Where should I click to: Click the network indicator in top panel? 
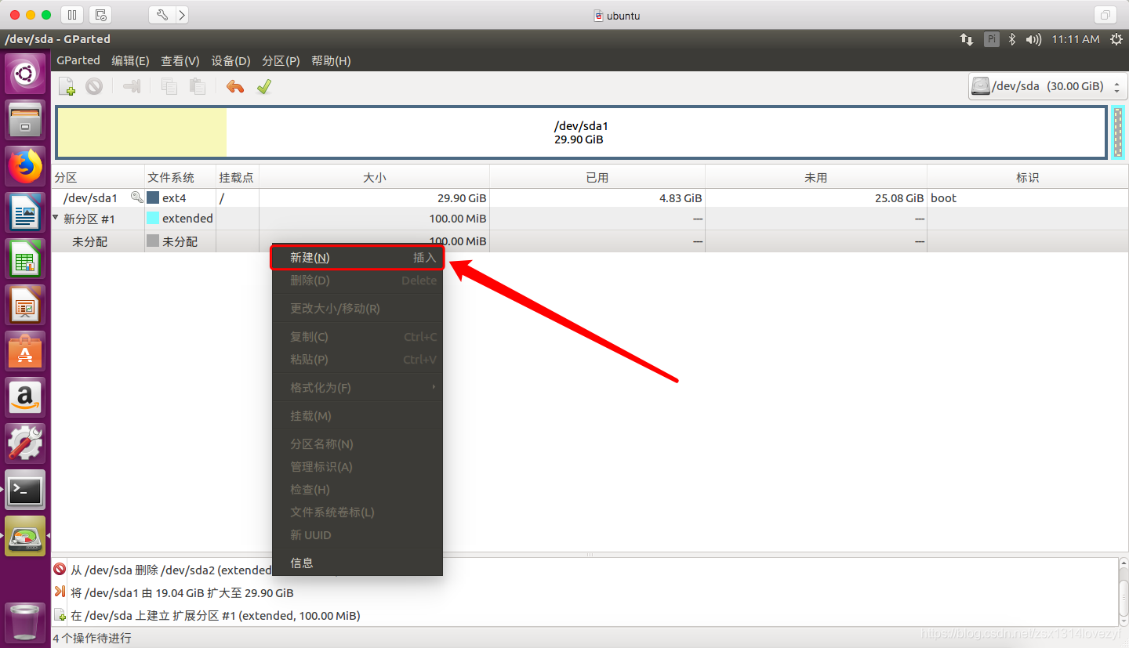(967, 39)
